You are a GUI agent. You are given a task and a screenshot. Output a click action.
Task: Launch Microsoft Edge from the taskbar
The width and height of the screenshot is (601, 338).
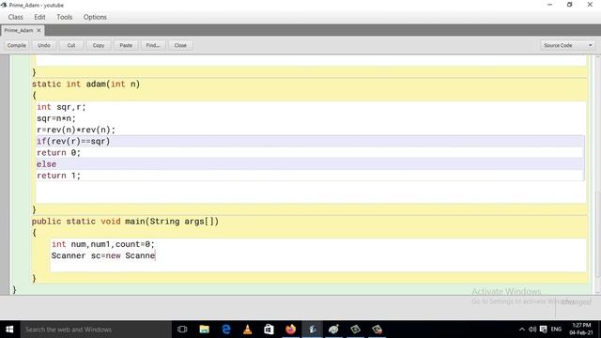[226, 330]
